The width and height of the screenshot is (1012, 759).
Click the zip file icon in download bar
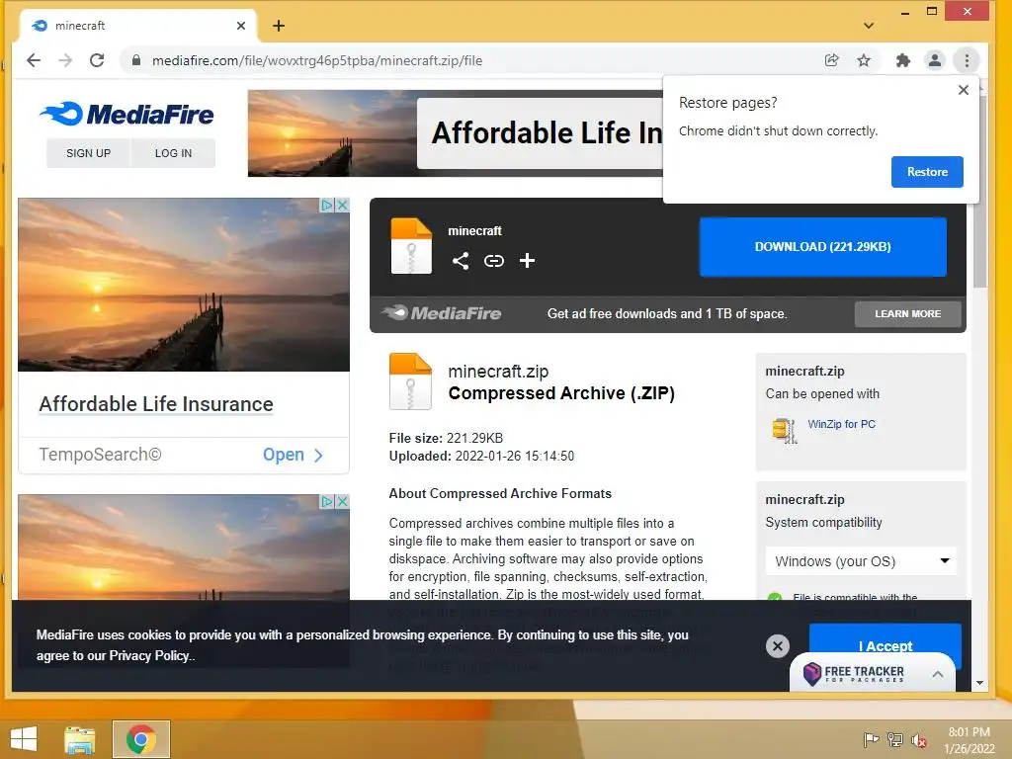(411, 246)
